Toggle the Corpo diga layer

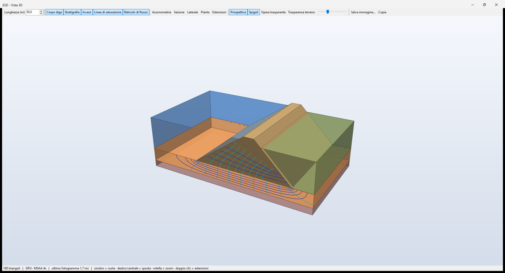54,12
